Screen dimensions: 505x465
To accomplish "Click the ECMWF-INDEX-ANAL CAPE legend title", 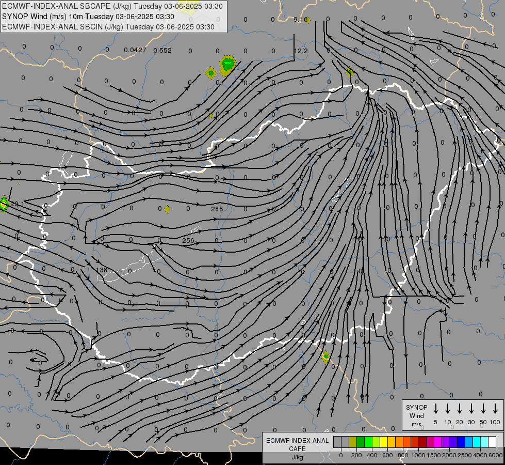I will (297, 444).
